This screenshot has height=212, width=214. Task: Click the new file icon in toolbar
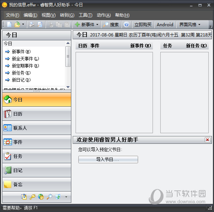[10, 24]
